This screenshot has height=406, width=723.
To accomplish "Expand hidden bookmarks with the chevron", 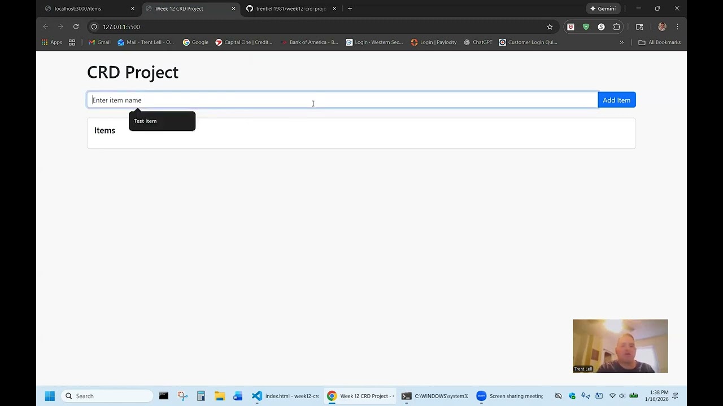I will (x=621, y=42).
